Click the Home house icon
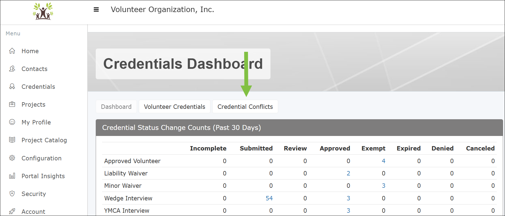 [12, 51]
